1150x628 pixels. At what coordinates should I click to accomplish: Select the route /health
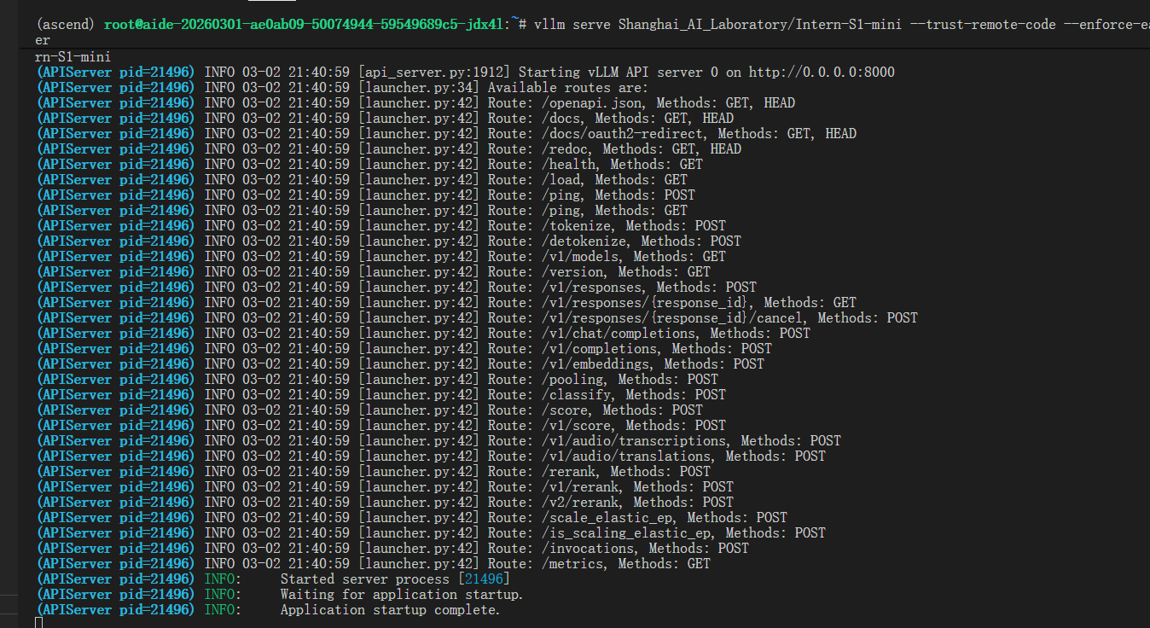point(568,164)
